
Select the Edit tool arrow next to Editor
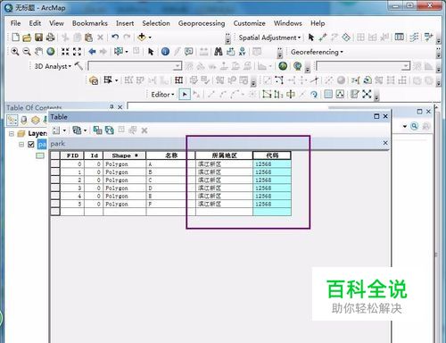pos(185,95)
